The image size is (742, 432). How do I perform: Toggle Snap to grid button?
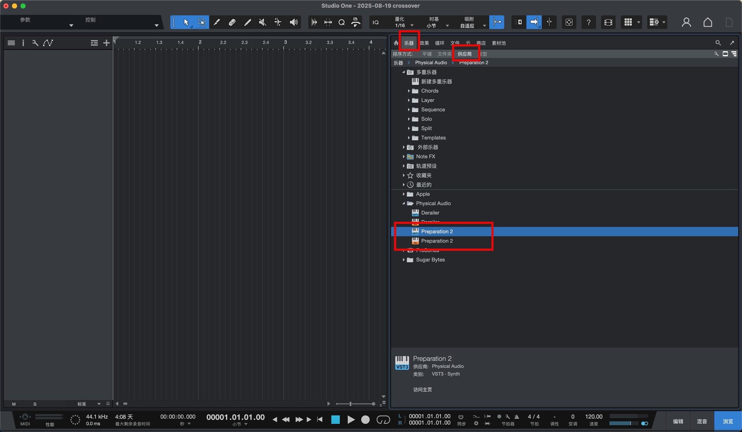[497, 22]
